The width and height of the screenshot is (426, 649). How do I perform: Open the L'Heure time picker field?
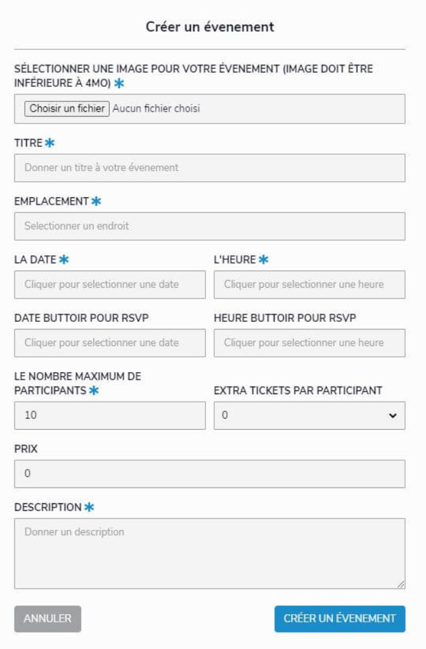(309, 285)
